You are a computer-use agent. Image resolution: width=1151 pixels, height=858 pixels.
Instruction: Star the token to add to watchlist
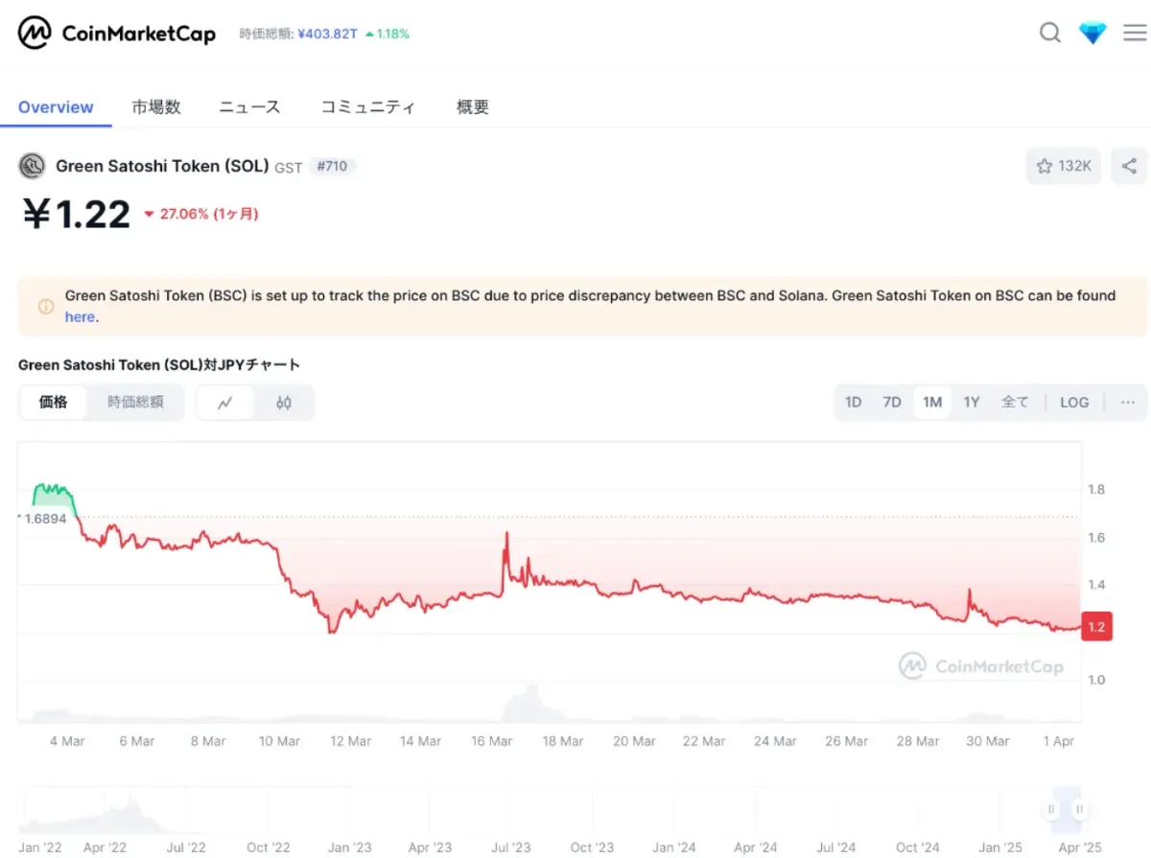1045,165
